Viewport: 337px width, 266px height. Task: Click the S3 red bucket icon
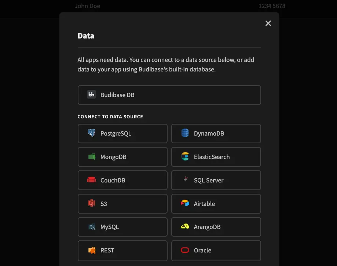coord(91,203)
